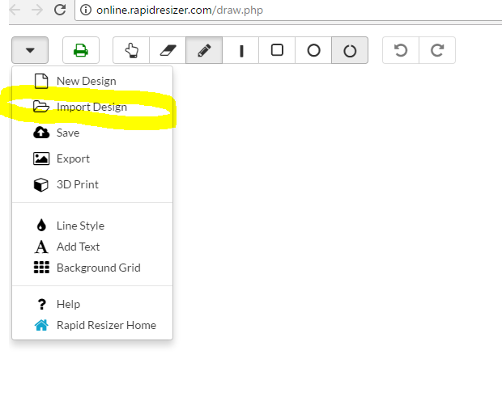Select the hand pointer tool
Image resolution: width=502 pixels, height=405 pixels.
pyautogui.click(x=131, y=50)
